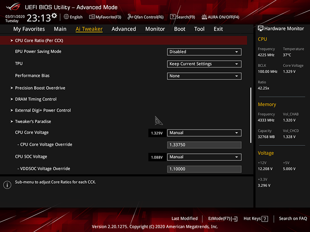
Task: Open Search on FAQ link
Action: (x=293, y=219)
